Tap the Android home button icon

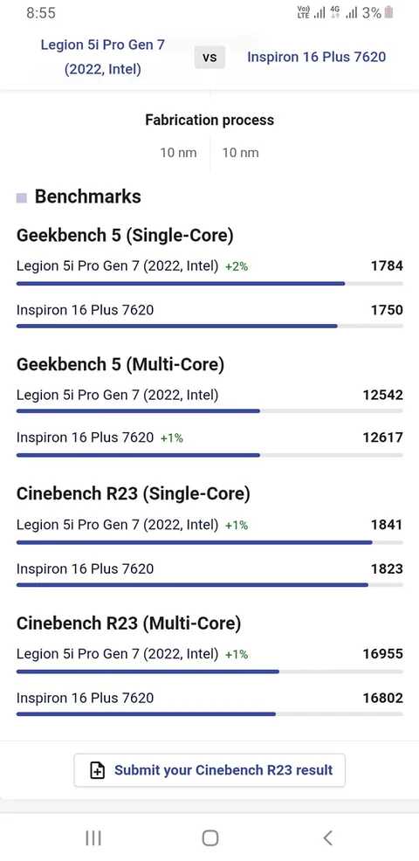click(x=209, y=838)
